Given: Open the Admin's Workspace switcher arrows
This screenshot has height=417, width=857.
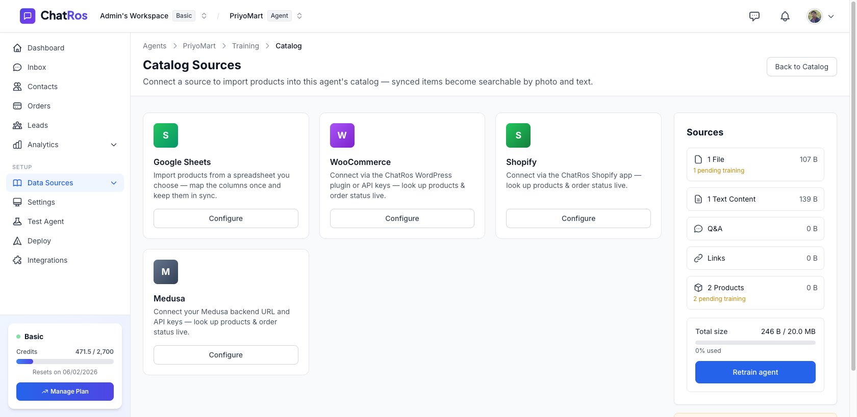Looking at the screenshot, I should [x=204, y=16].
